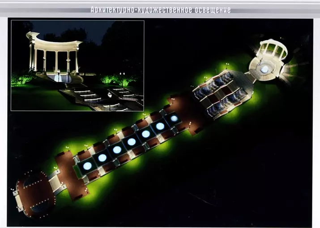320x228 pixels.
Task: Select the lowest-left glowing circle on the alley
Action: (87, 166)
